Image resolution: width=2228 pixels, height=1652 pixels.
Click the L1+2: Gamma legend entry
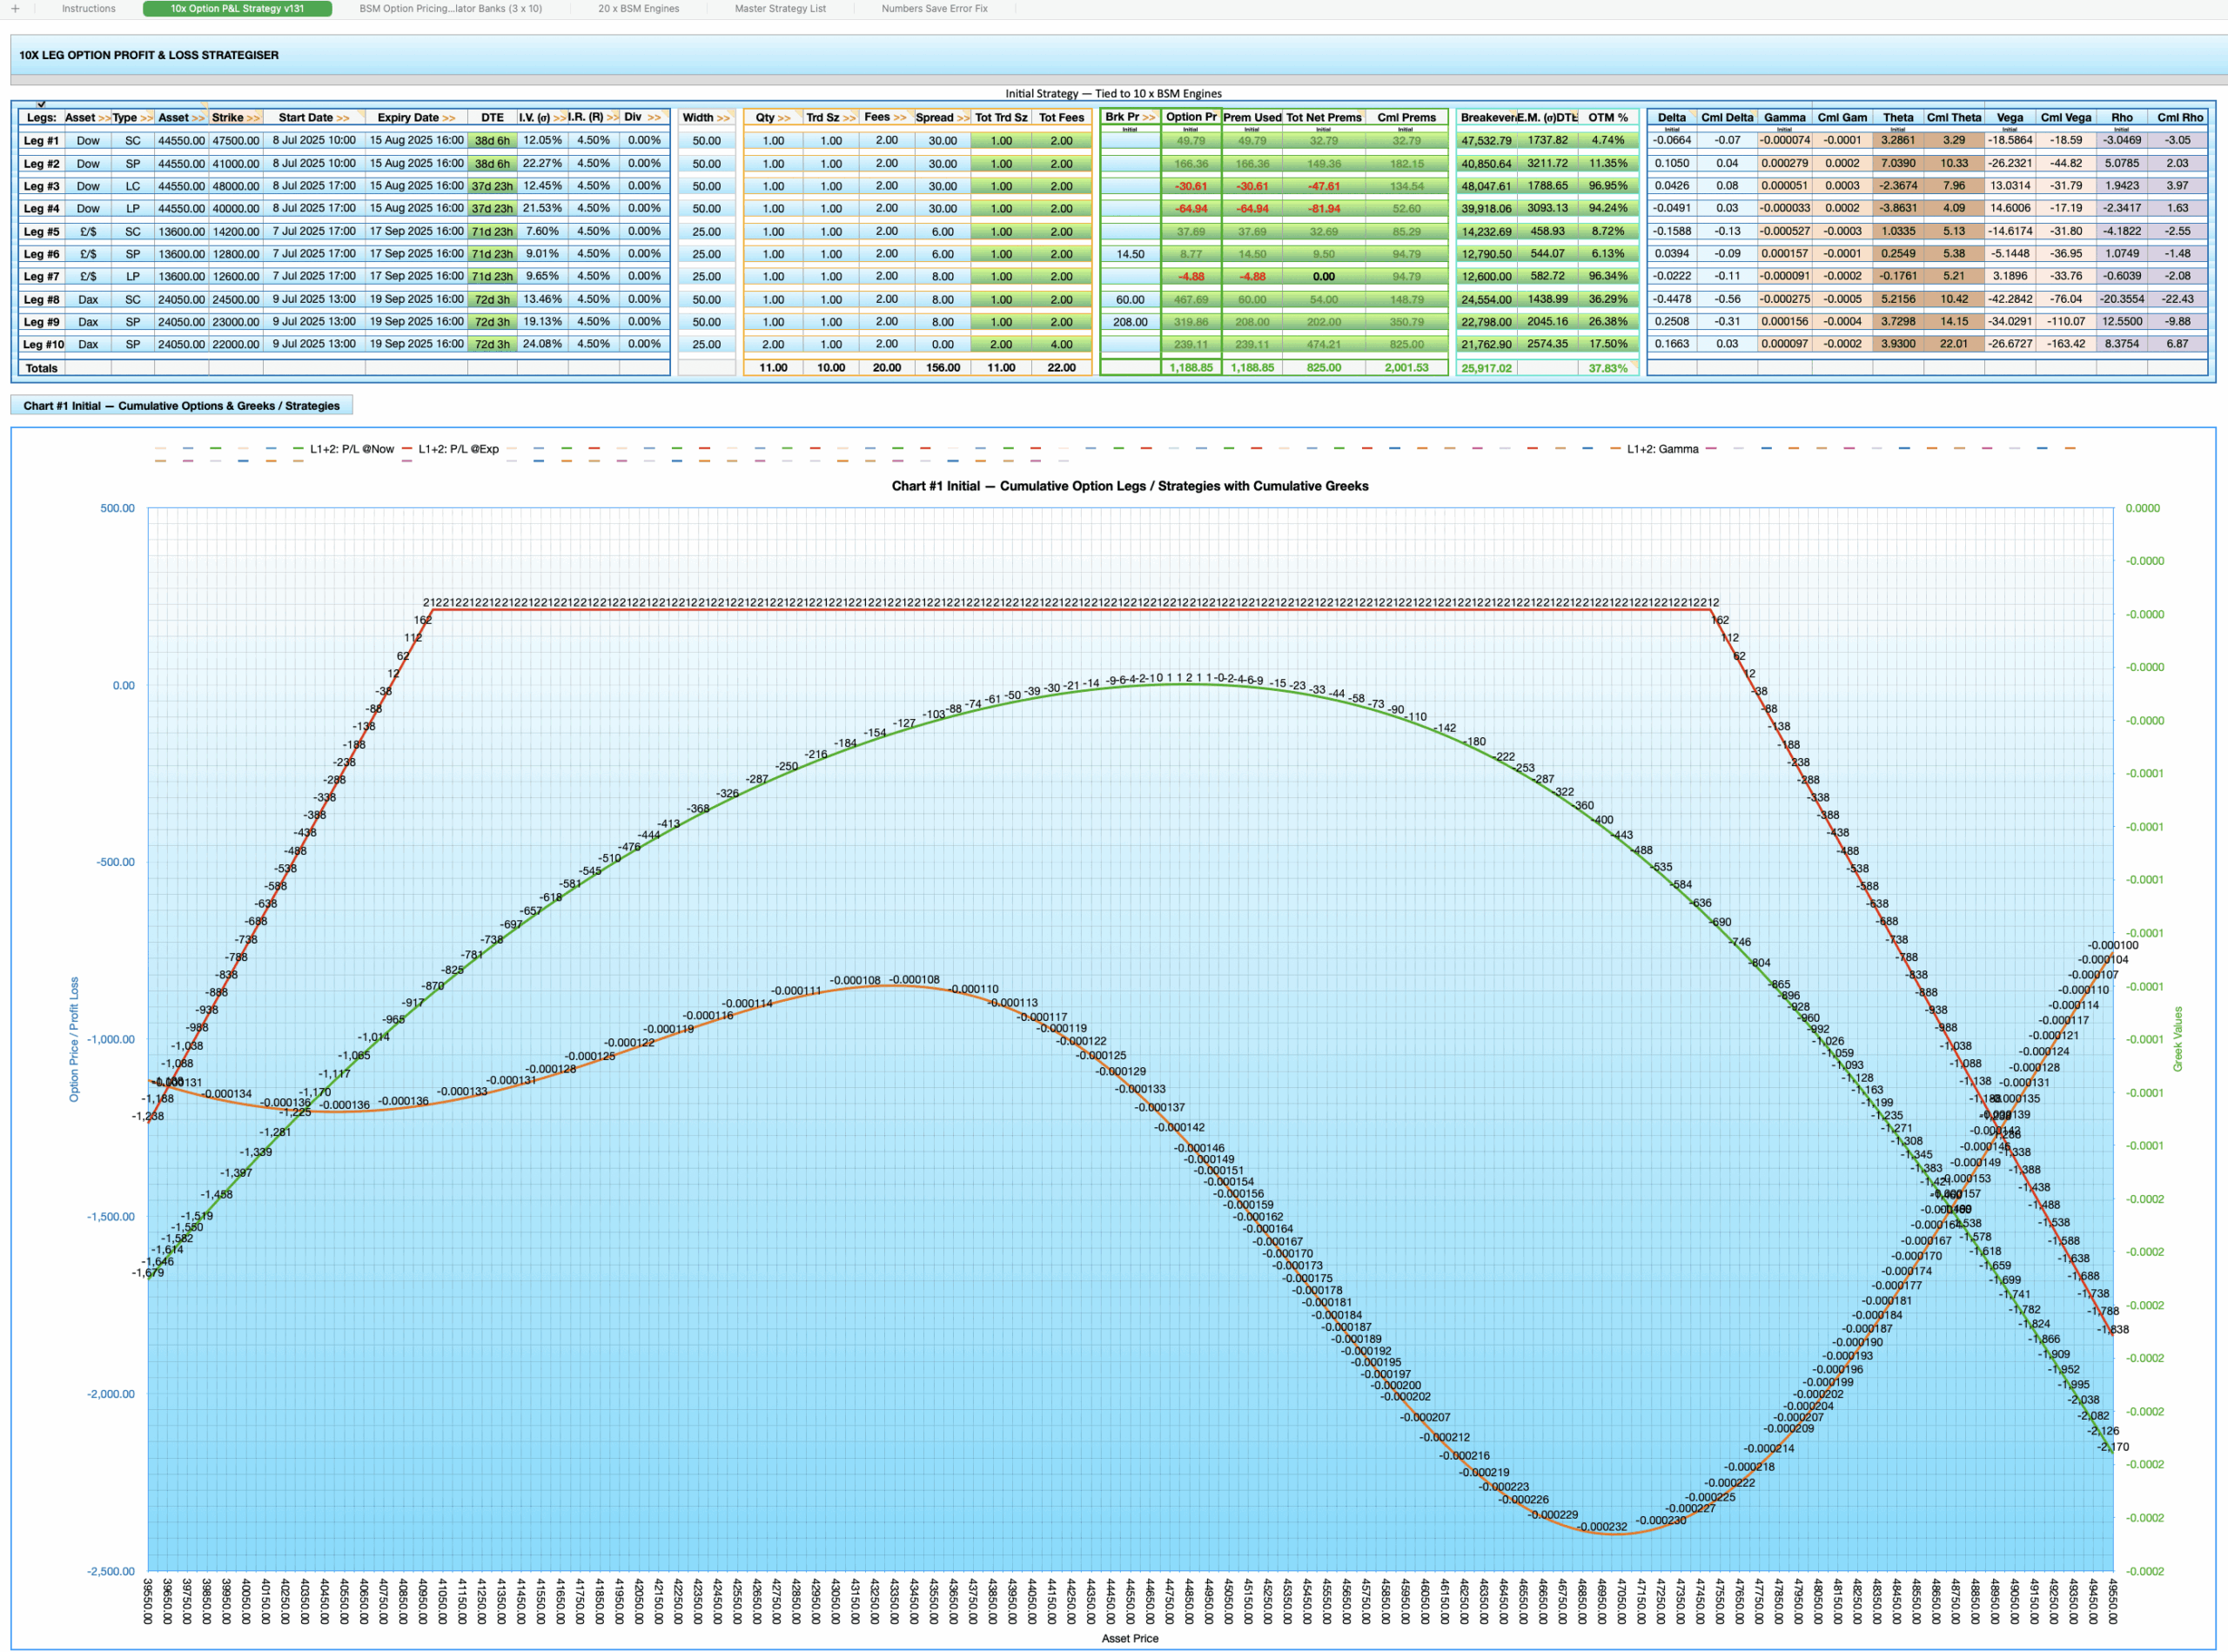click(x=1654, y=450)
